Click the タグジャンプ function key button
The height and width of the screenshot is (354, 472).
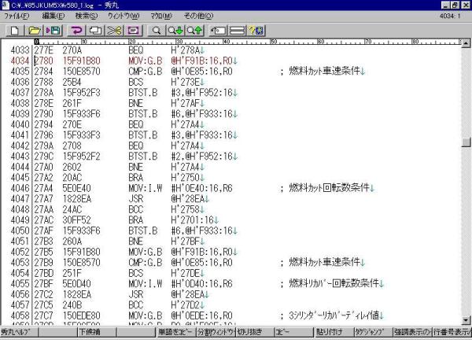[373, 332]
